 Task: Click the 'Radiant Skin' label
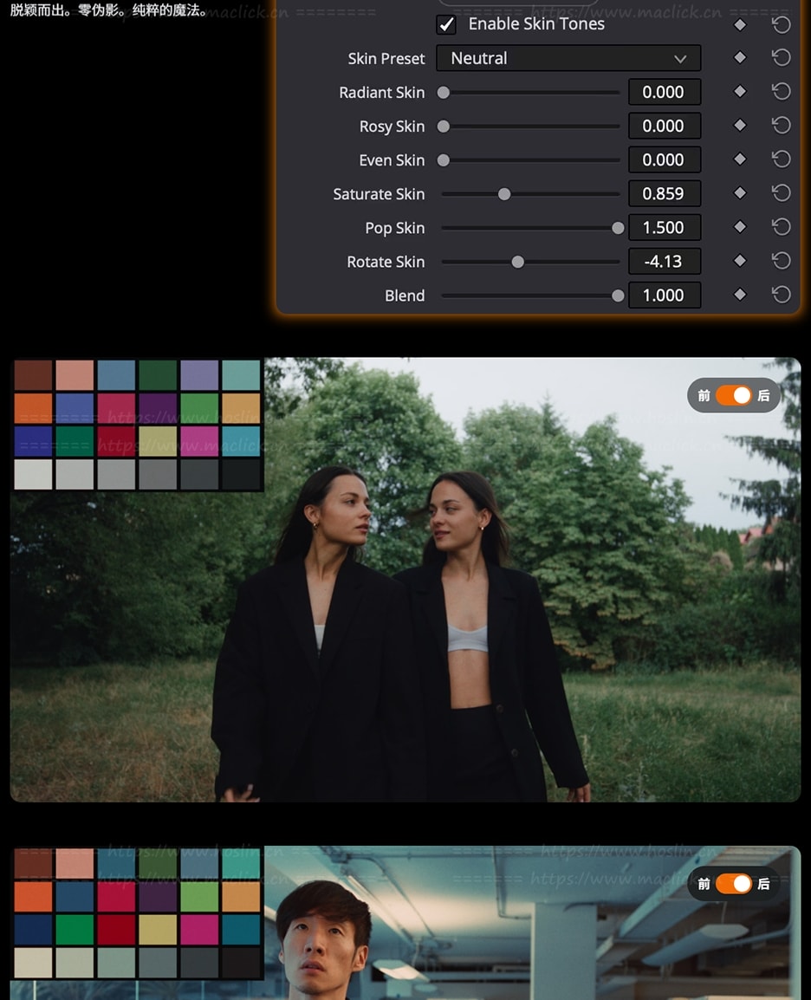pos(382,93)
